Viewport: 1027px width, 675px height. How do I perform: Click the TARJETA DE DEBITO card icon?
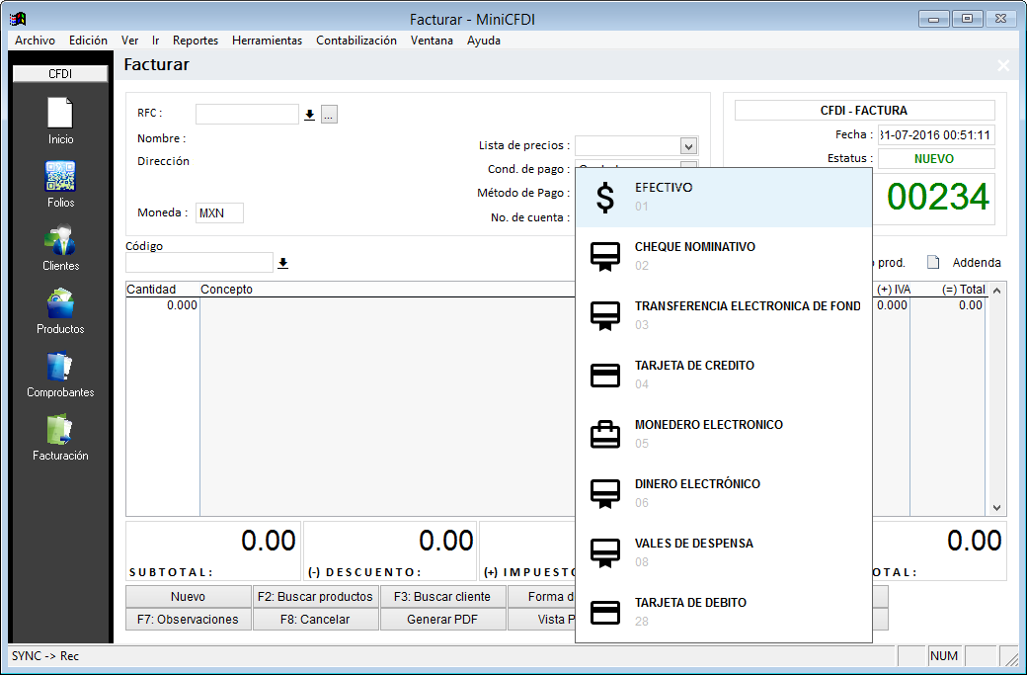605,613
